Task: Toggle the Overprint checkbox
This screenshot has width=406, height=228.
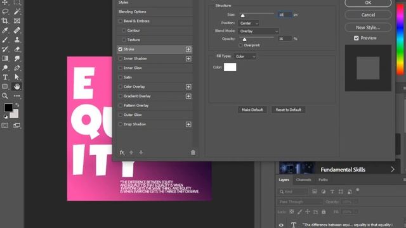Action: pyautogui.click(x=240, y=45)
